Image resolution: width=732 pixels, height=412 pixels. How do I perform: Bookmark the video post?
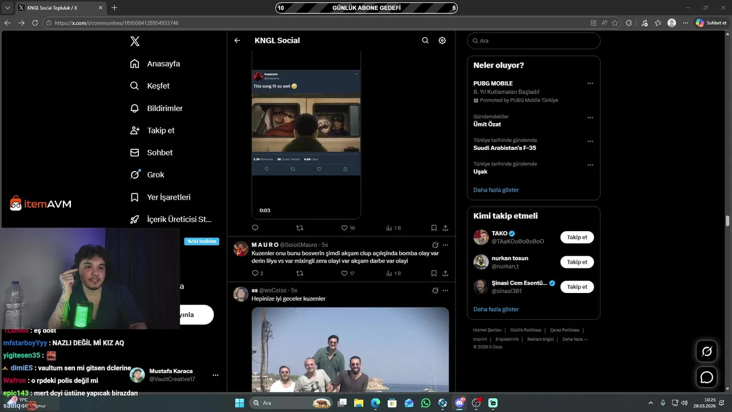pos(434,228)
